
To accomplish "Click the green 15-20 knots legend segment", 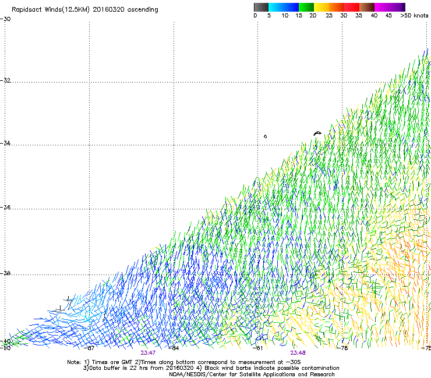I will pos(306,7).
